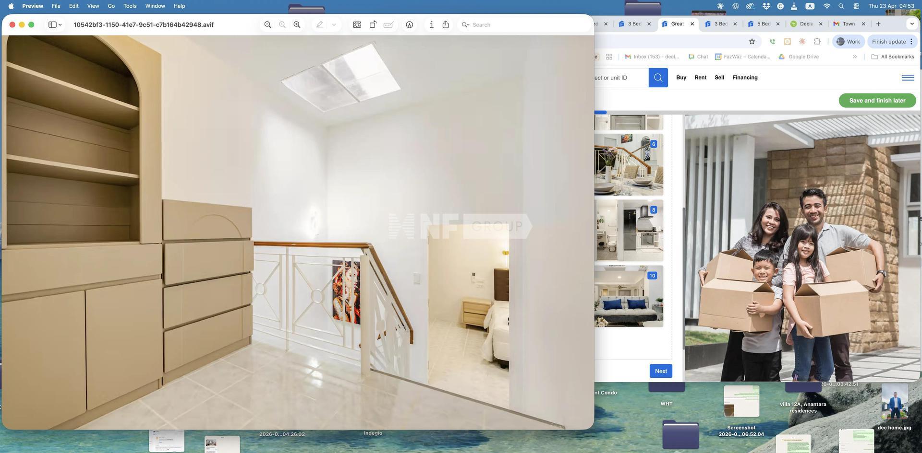Open the Share icon in Preview
Image resolution: width=922 pixels, height=453 pixels.
(446, 25)
